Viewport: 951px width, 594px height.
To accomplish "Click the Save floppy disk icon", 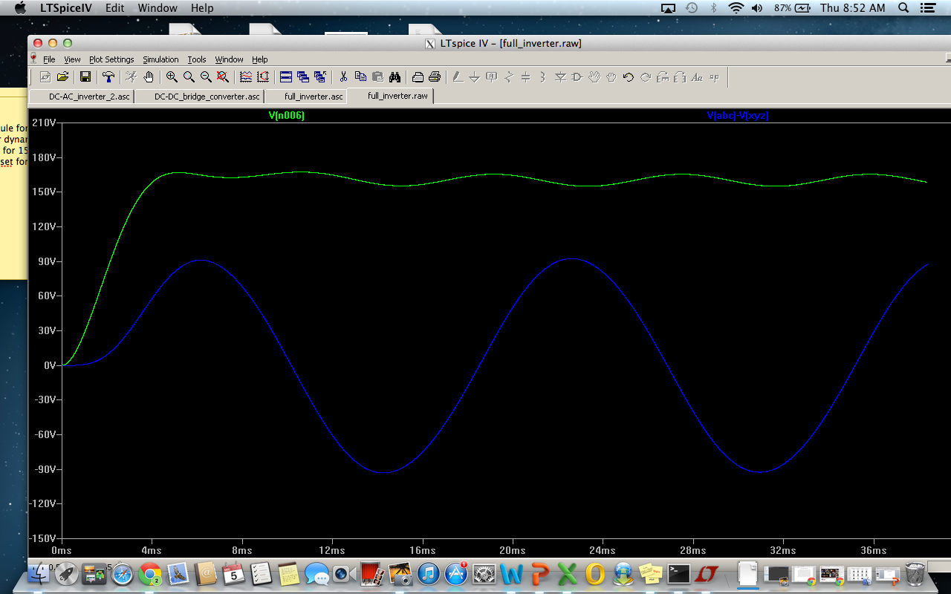I will pyautogui.click(x=85, y=76).
